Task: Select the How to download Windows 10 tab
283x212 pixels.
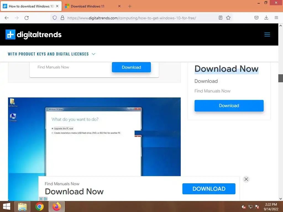Action: pyautogui.click(x=31, y=6)
